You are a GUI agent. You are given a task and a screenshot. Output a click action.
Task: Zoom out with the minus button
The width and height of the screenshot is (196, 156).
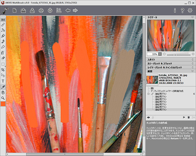tap(164, 54)
